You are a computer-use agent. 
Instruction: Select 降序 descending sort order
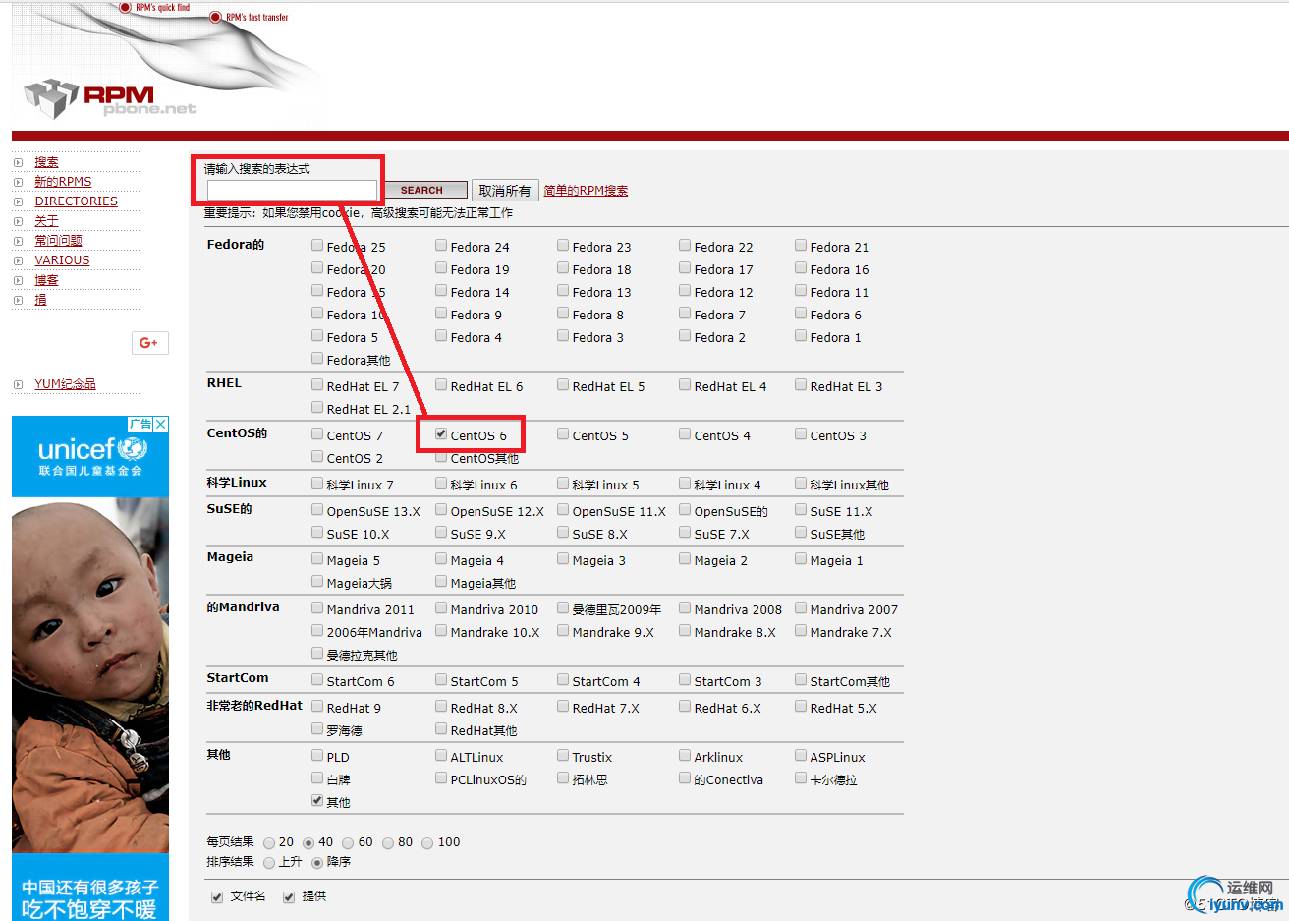tap(317, 863)
